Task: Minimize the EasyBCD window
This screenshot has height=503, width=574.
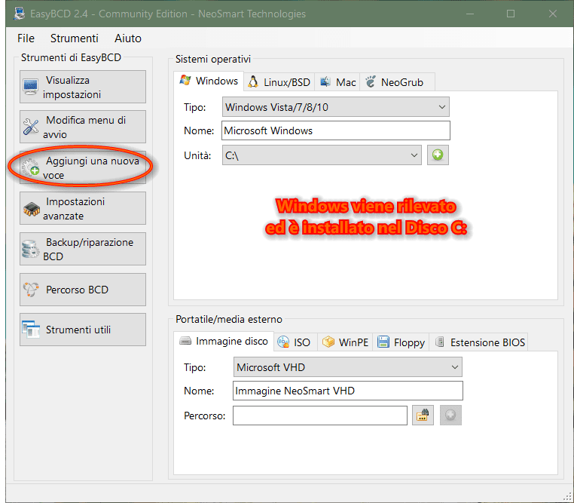Action: pos(470,14)
